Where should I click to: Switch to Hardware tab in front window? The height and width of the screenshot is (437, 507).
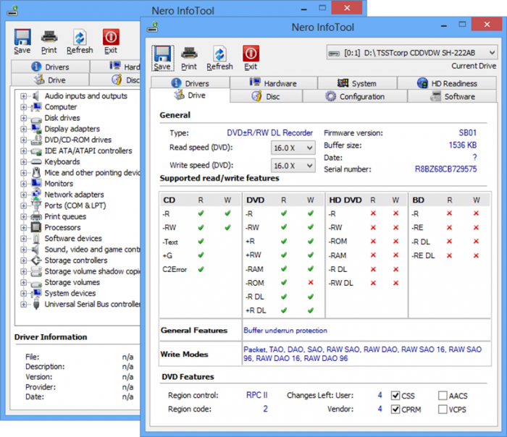pyautogui.click(x=274, y=83)
